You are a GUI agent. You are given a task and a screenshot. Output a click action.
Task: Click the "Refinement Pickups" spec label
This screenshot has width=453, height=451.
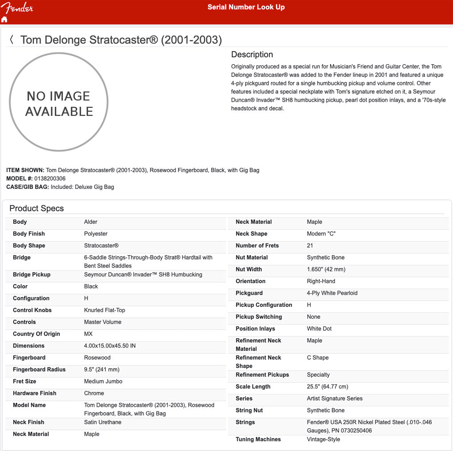[x=262, y=375]
